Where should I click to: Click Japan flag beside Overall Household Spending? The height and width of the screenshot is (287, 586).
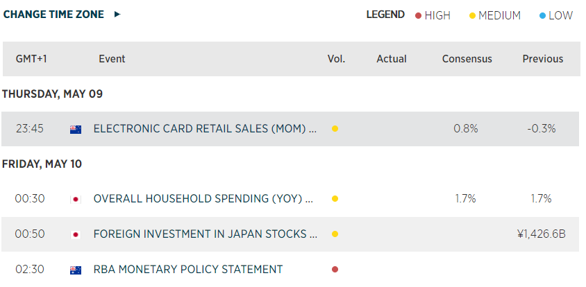[76, 199]
